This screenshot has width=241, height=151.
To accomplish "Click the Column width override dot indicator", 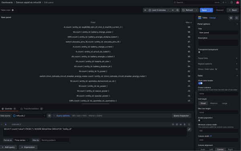I will (211, 136).
